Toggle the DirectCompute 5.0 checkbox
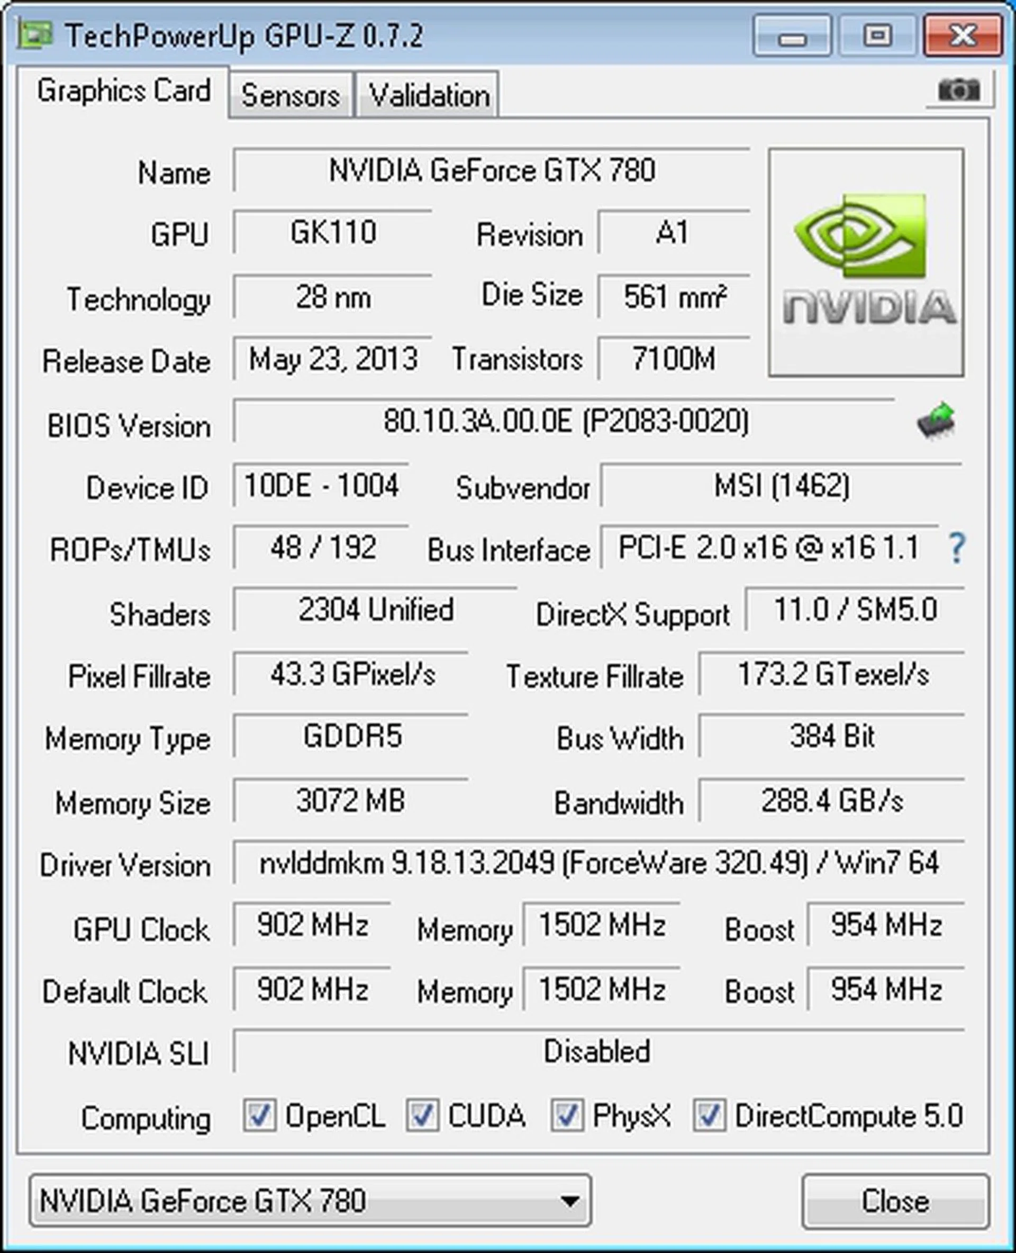This screenshot has width=1016, height=1253. [x=709, y=1115]
